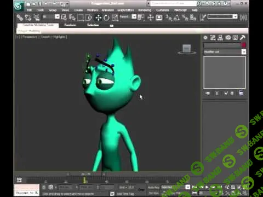Click Edit Named Selection Sets icon
The height and width of the screenshot is (197, 263).
[x=203, y=18]
